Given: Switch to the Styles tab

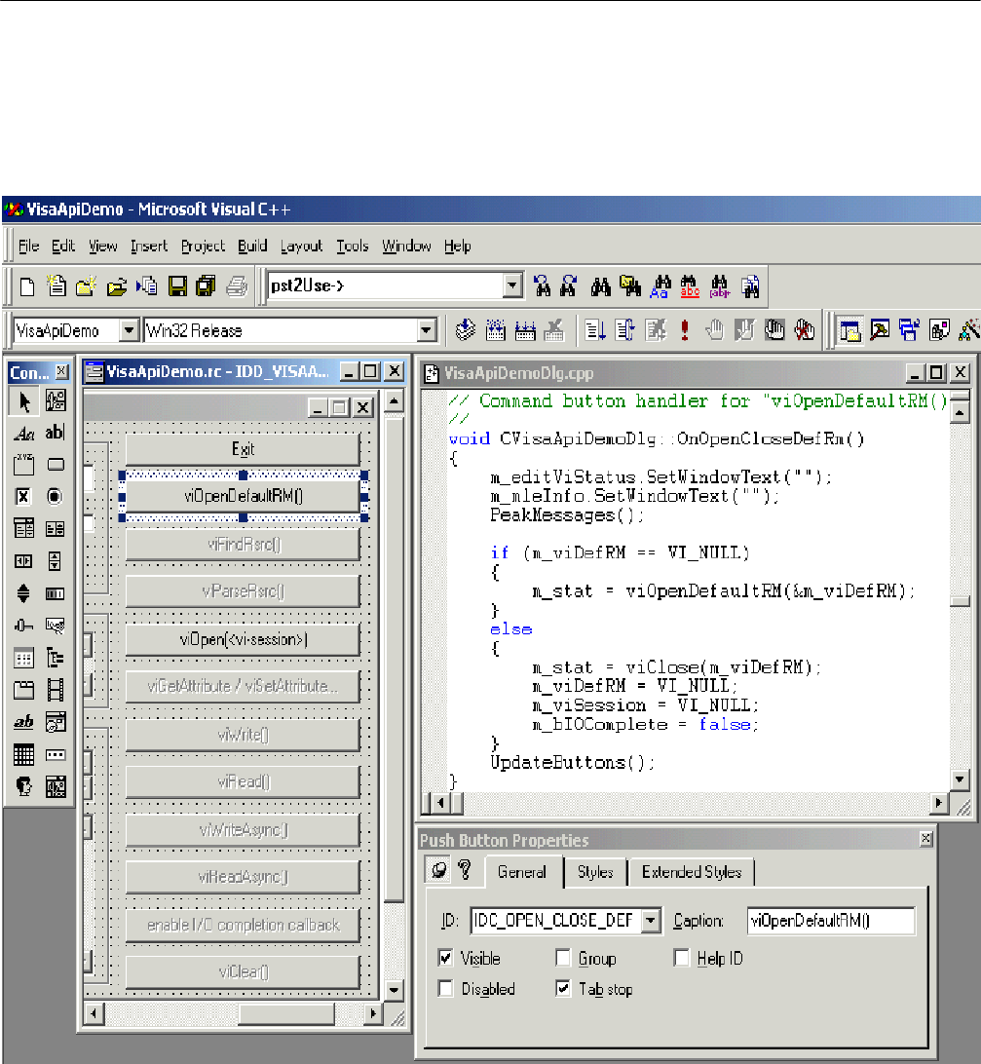Looking at the screenshot, I should point(595,872).
